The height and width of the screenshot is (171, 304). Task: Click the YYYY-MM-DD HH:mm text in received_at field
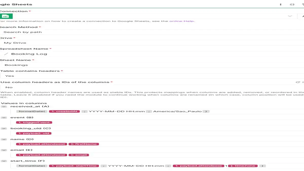point(117,111)
